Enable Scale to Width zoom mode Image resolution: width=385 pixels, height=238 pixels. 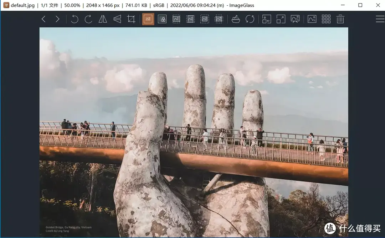coord(176,19)
